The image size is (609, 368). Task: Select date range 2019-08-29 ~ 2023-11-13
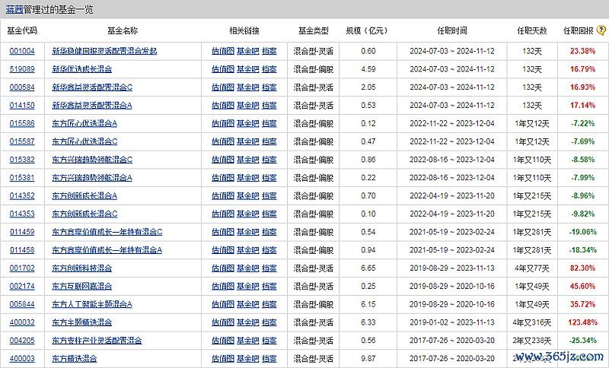(x=452, y=268)
